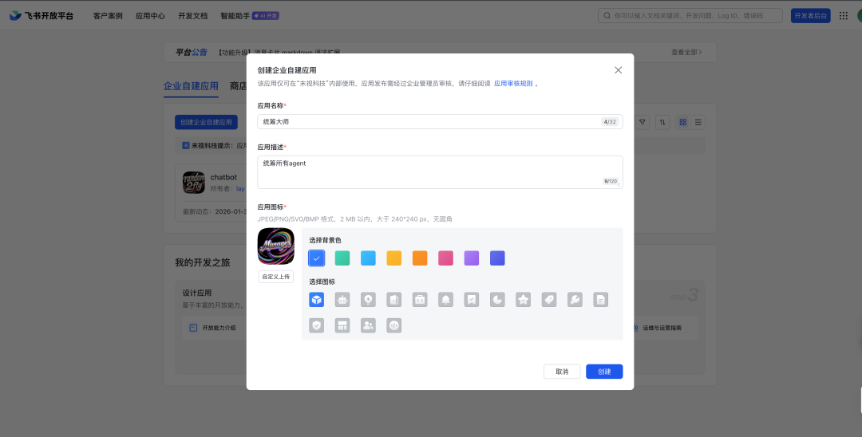This screenshot has width=862, height=437.
Task: Select the briefcase app icon
Action: (420, 300)
